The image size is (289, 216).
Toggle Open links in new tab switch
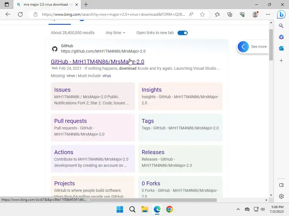pyautogui.click(x=183, y=33)
